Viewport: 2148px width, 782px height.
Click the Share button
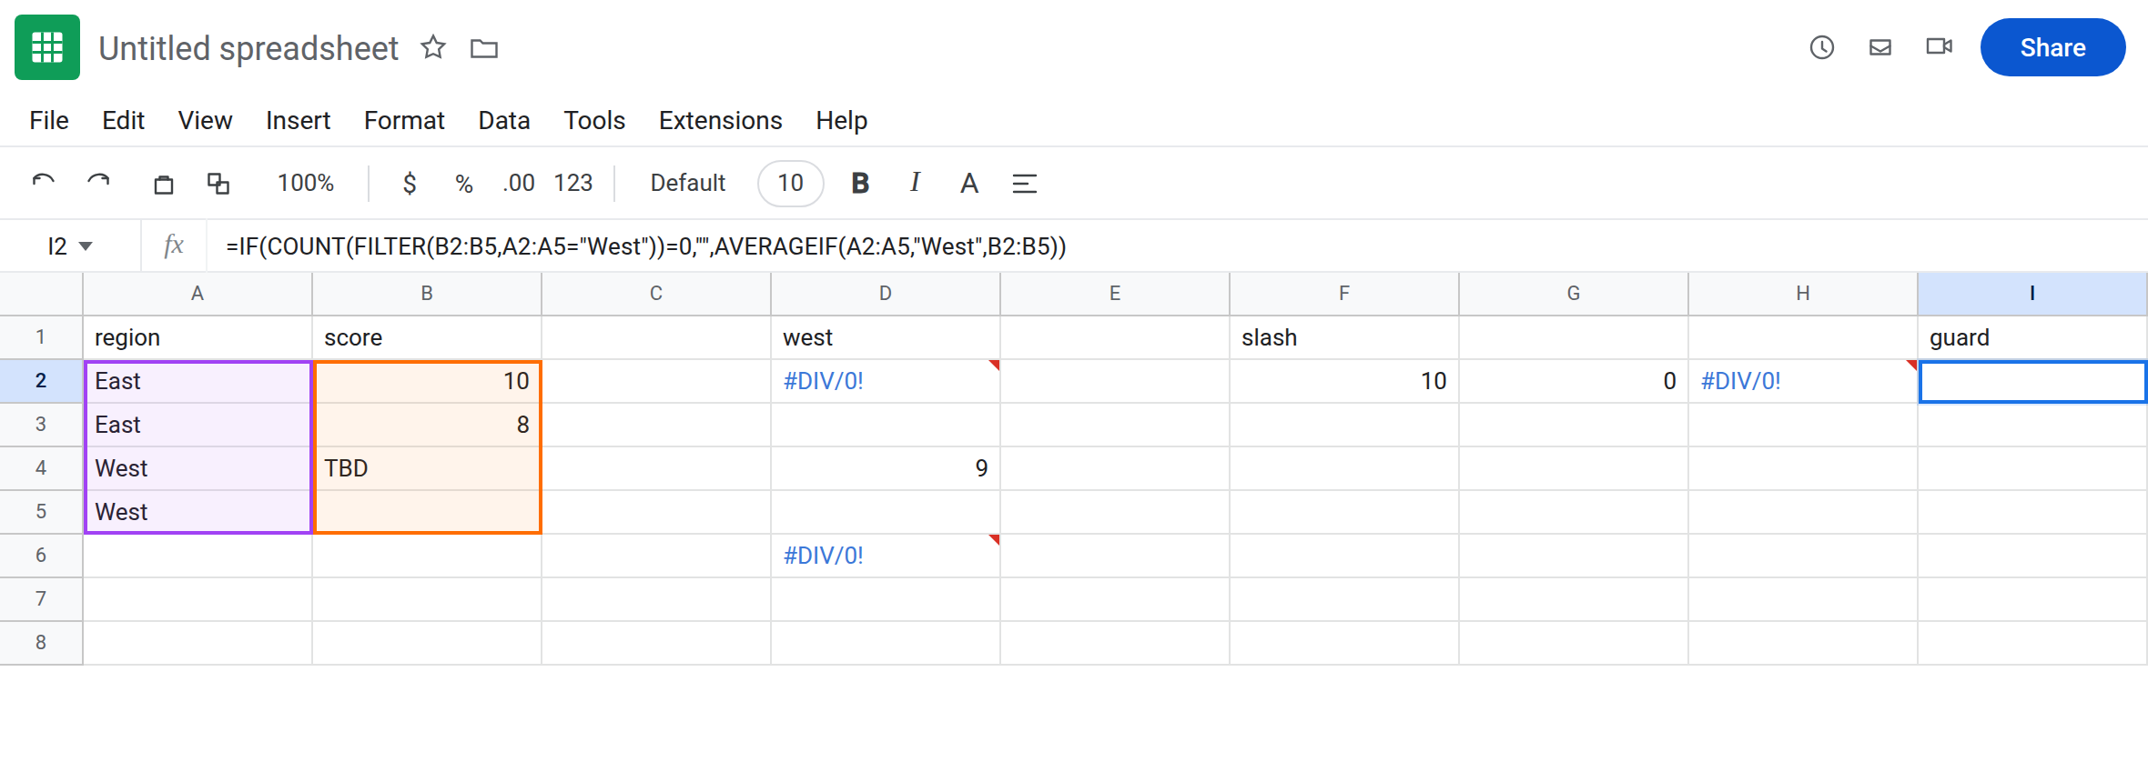coord(2052,47)
